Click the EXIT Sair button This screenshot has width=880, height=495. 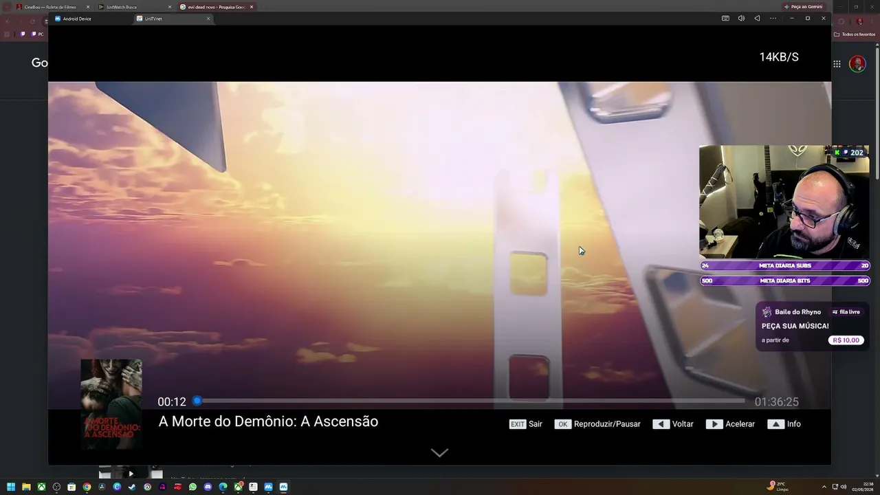tap(526, 424)
